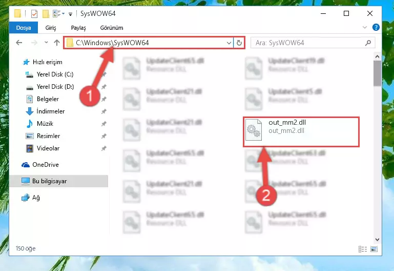Viewport: 394px width, 271px height.
Task: Click the search magnifier icon
Action: [368, 43]
